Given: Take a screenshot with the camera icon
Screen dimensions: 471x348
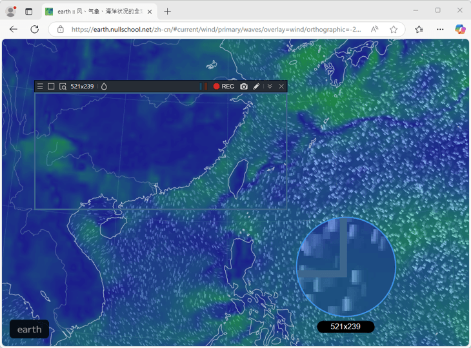Looking at the screenshot, I should pos(244,87).
